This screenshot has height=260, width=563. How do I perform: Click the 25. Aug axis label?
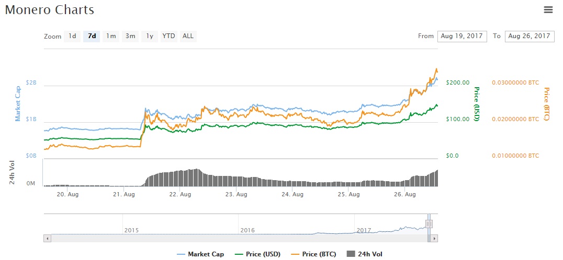[x=348, y=194]
